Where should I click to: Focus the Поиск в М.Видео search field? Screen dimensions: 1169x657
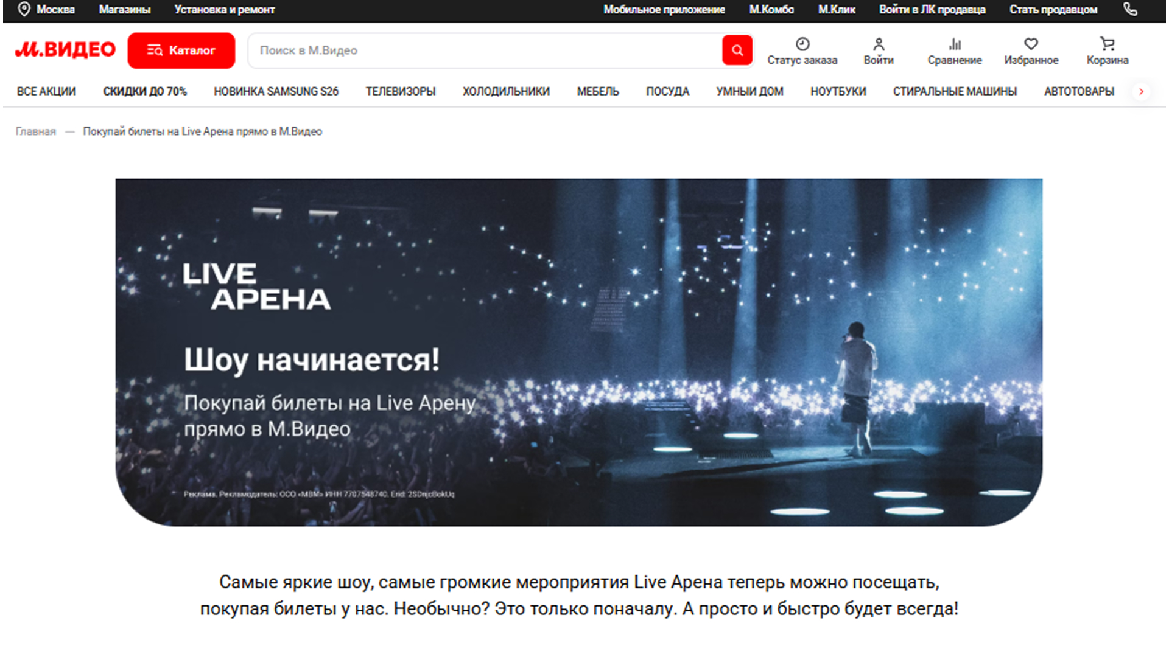pyautogui.click(x=485, y=50)
